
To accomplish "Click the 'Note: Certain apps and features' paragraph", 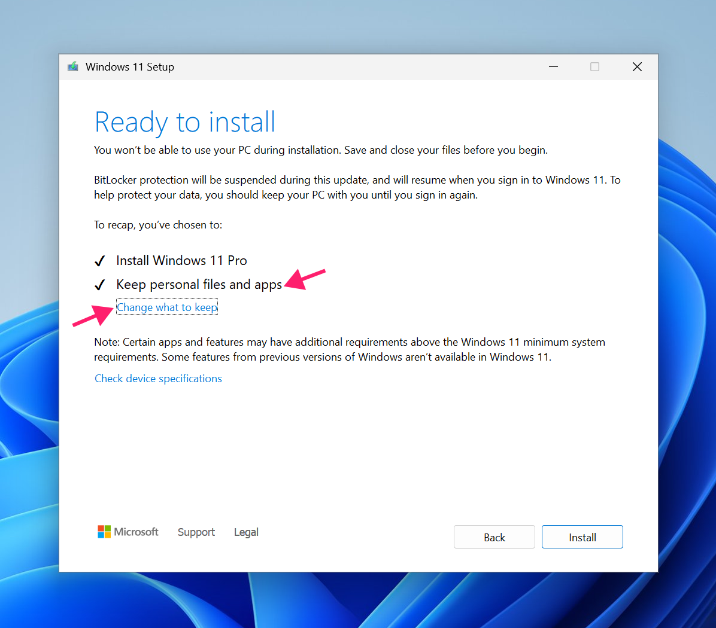I will [x=350, y=349].
